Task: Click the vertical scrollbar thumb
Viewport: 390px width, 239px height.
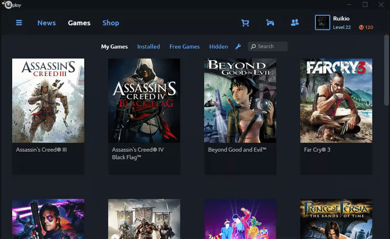Action: [x=386, y=70]
